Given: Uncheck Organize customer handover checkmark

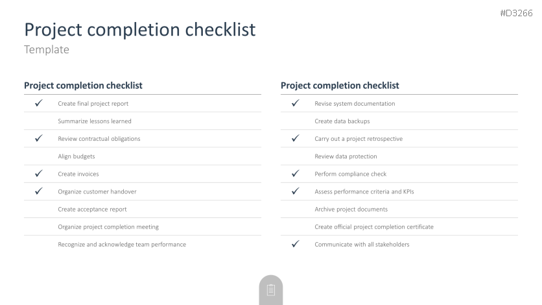Looking at the screenshot, I should tap(38, 191).
